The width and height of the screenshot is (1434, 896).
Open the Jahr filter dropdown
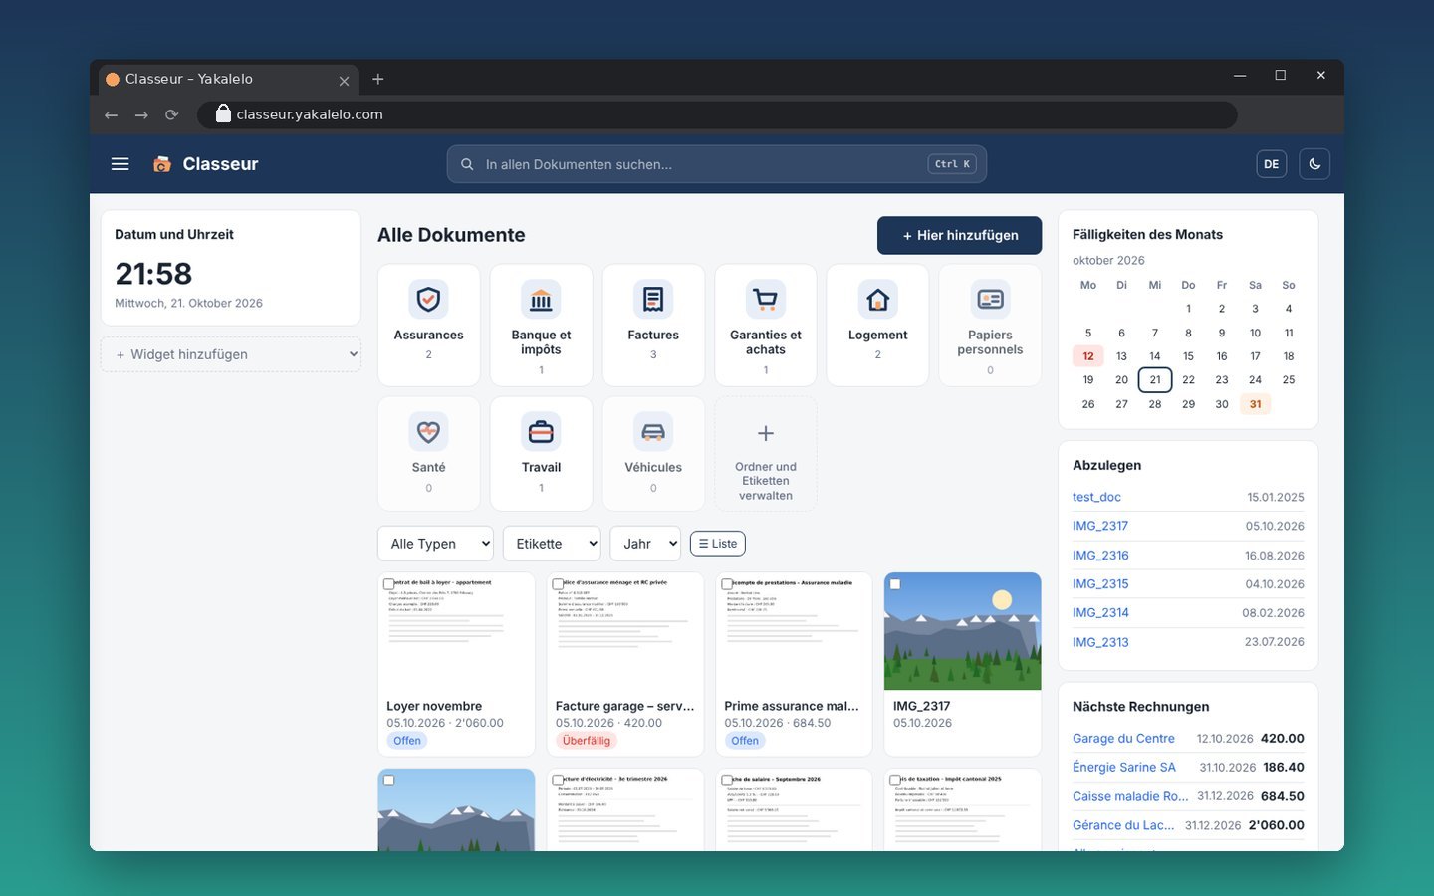tap(645, 544)
